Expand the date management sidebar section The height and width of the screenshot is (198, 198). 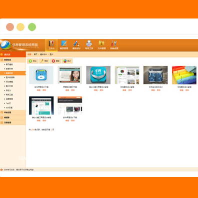[13, 122]
